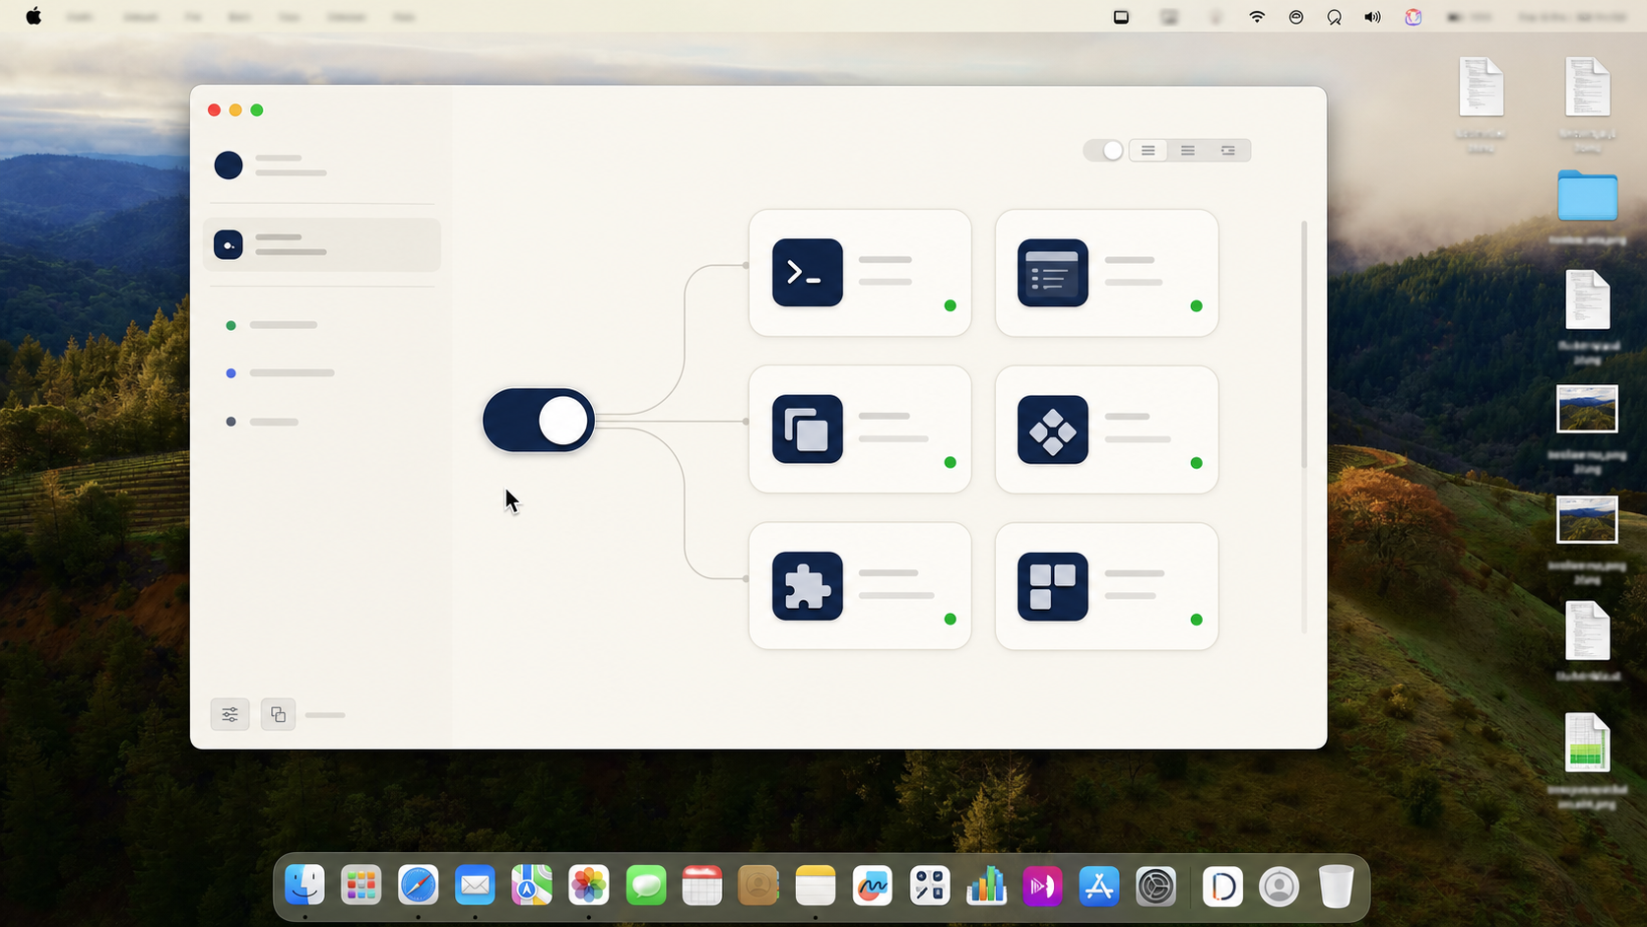Select the blue dot sidebar entry
Image resolution: width=1647 pixels, height=927 pixels.
pos(281,373)
